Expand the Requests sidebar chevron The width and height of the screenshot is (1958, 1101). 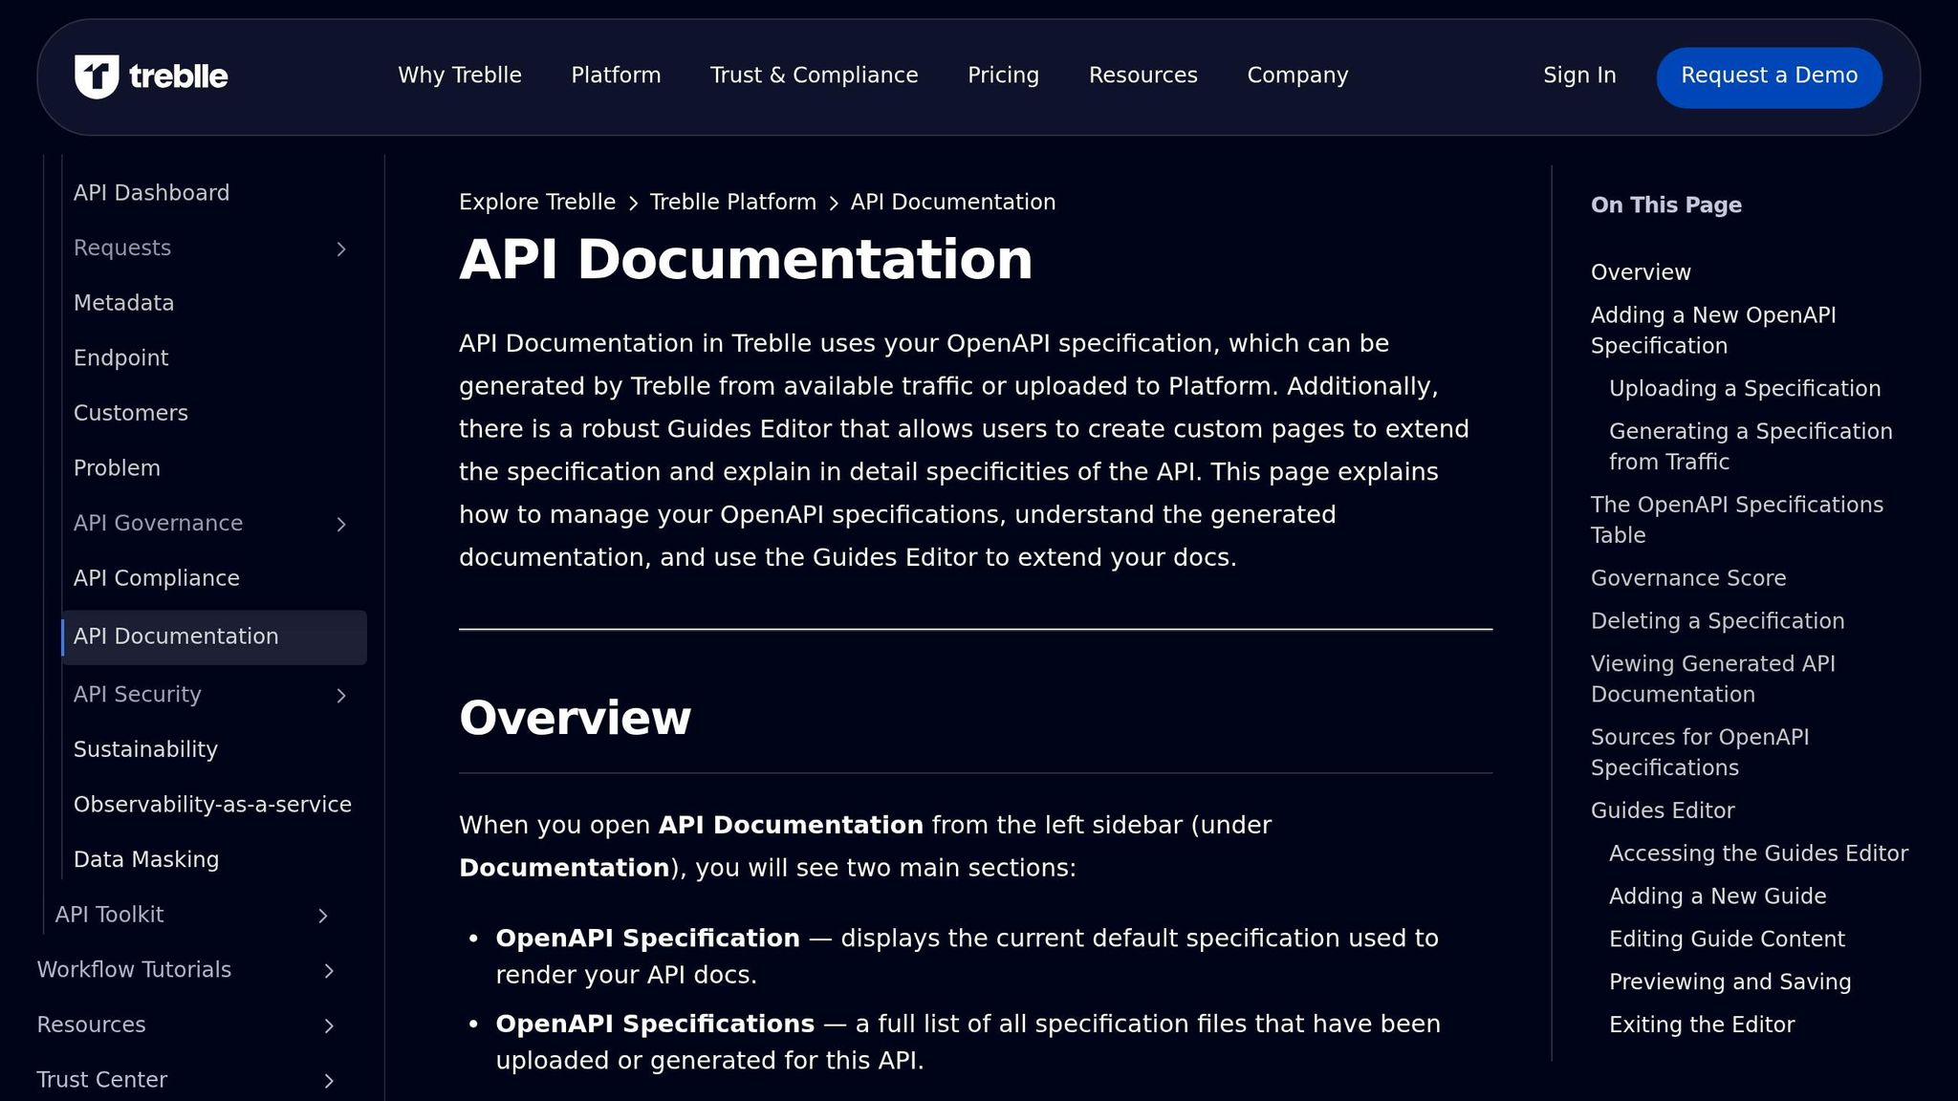tap(341, 249)
